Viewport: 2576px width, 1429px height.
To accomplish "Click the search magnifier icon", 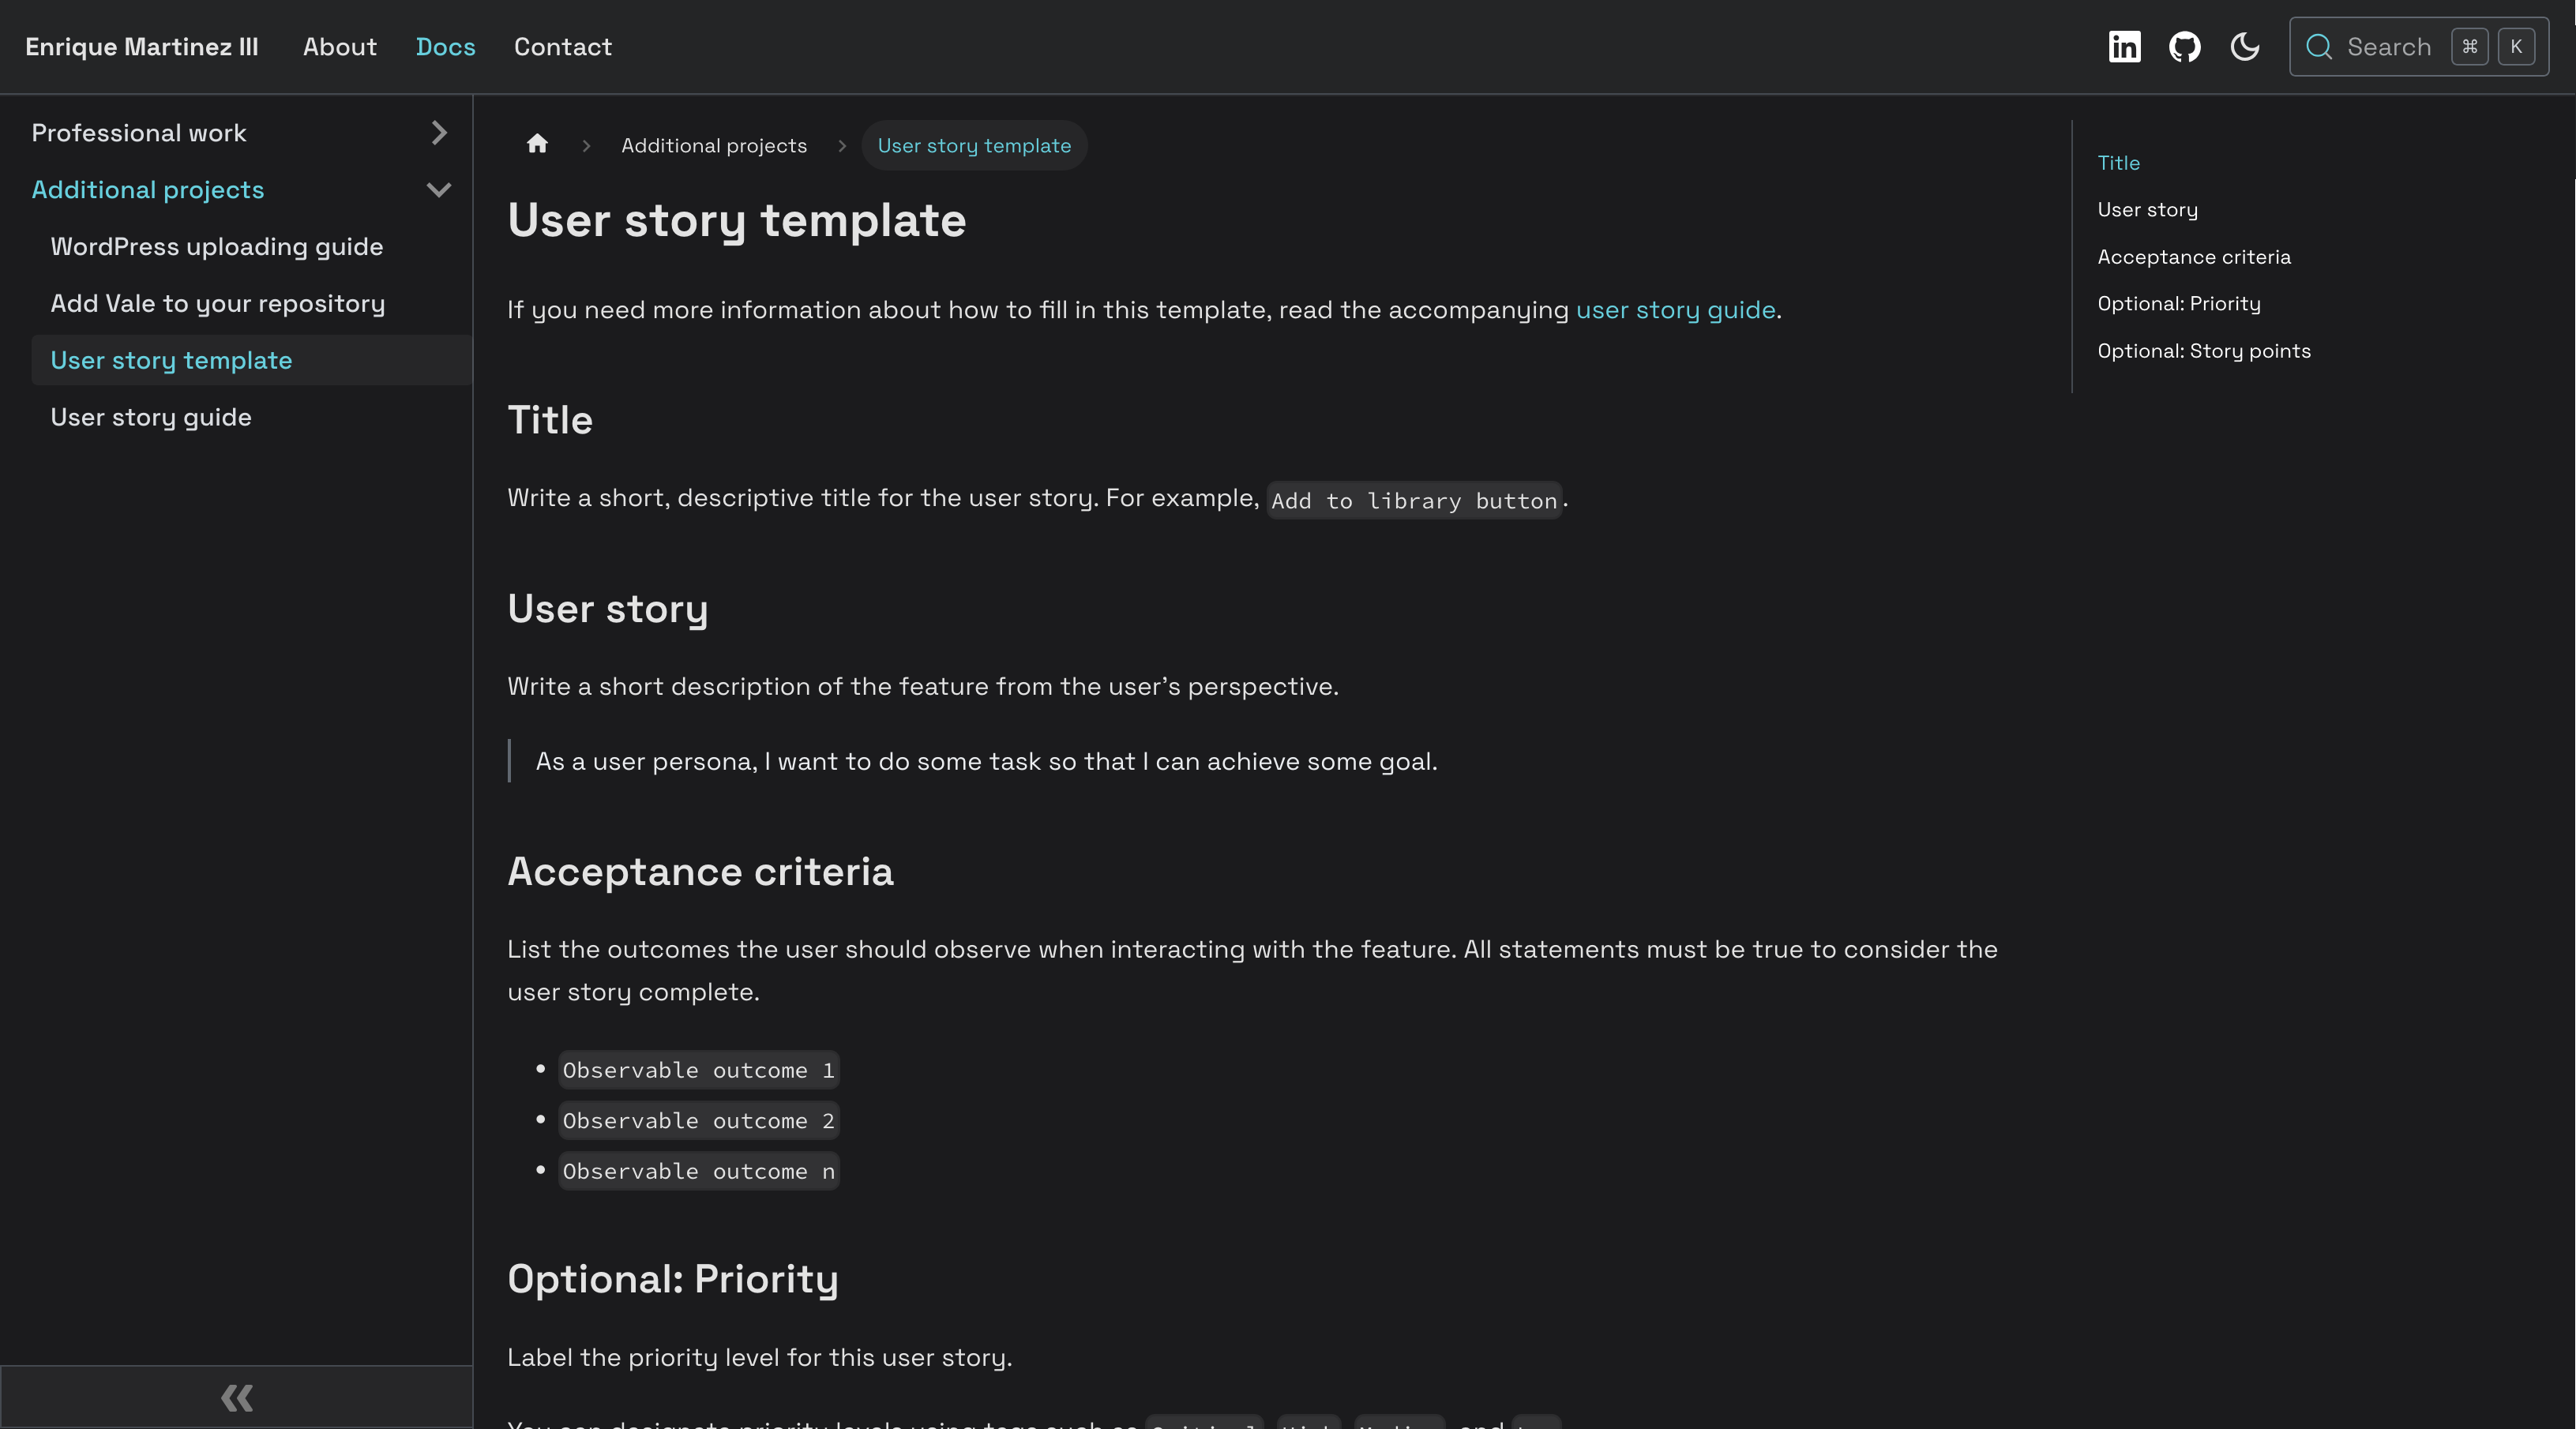I will pyautogui.click(x=2318, y=47).
